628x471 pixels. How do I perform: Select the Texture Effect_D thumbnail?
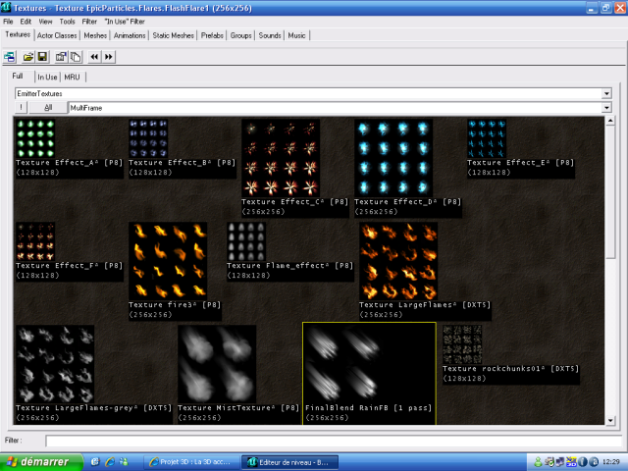[392, 158]
